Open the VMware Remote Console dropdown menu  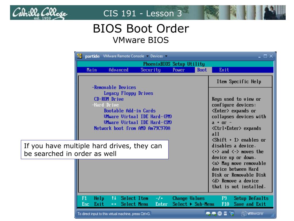pyautogui.click(x=126, y=56)
